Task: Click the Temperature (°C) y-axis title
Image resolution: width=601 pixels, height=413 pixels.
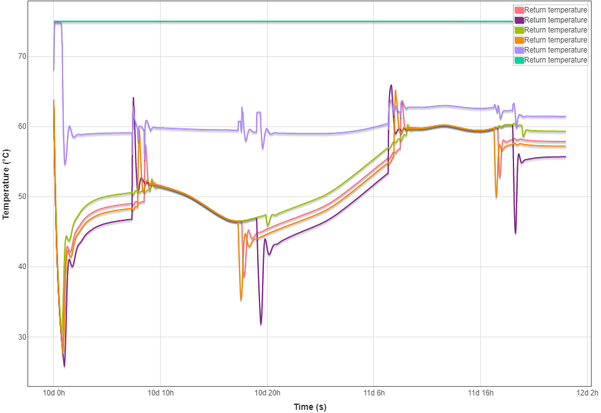Action: pyautogui.click(x=6, y=184)
